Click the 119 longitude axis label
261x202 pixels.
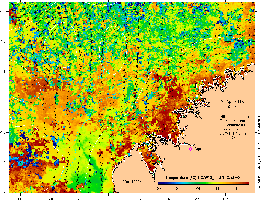(x=20, y=199)
